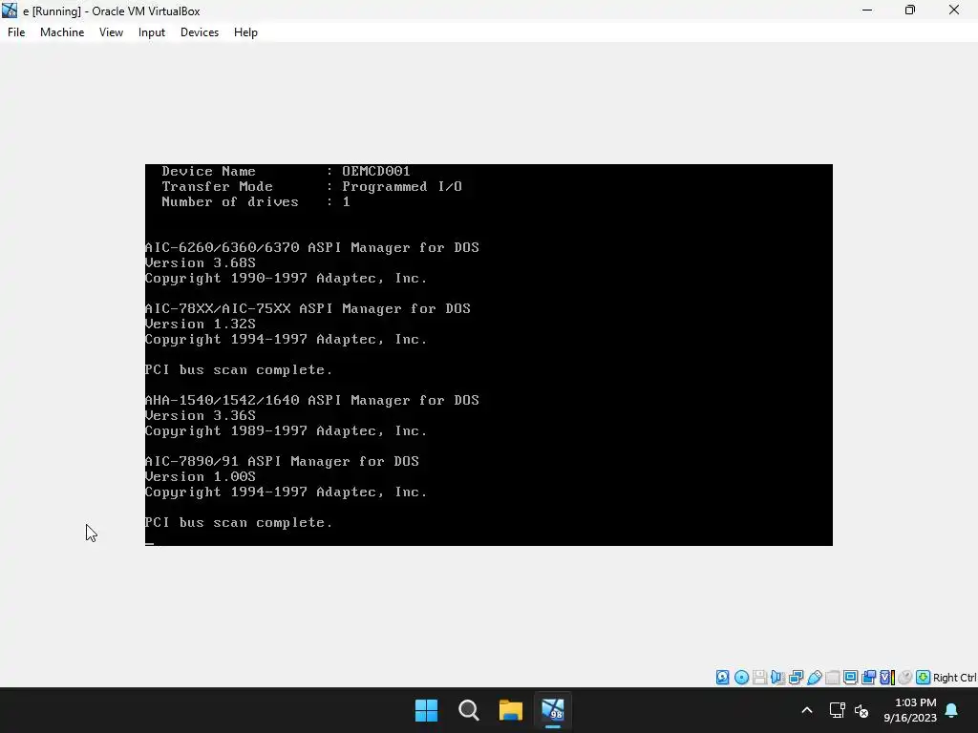Click the network tray icon
The width and height of the screenshot is (978, 733).
[x=837, y=710]
